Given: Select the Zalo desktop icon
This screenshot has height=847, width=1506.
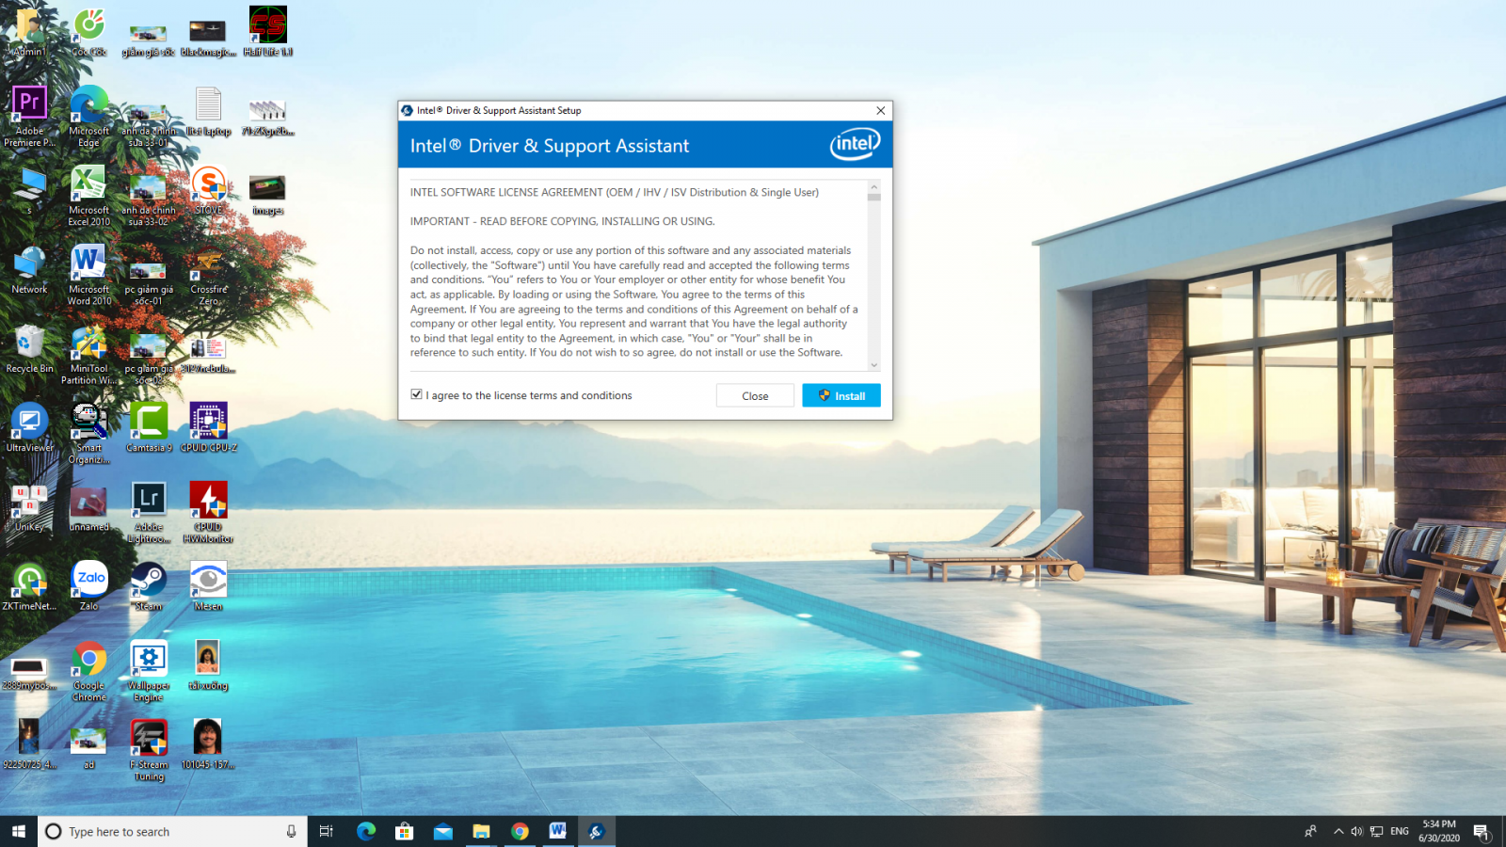Looking at the screenshot, I should [89, 586].
